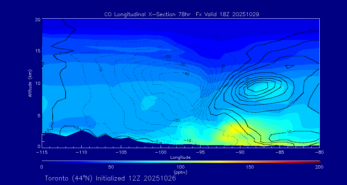
Task: Click the red end of the colorbar
Action: (318, 161)
